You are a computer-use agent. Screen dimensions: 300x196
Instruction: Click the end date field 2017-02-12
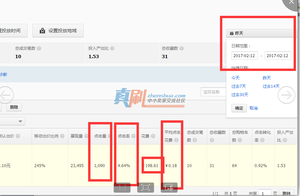coord(278,56)
